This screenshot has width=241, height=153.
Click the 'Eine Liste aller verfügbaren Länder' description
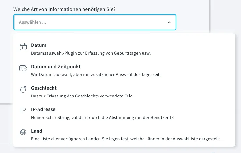[x=126, y=139]
